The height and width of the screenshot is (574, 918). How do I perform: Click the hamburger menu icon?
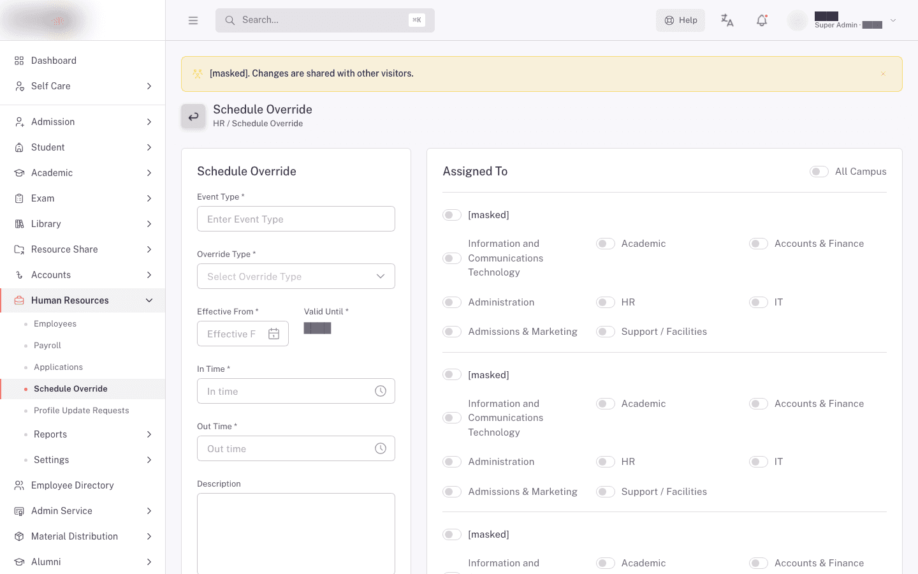(193, 20)
